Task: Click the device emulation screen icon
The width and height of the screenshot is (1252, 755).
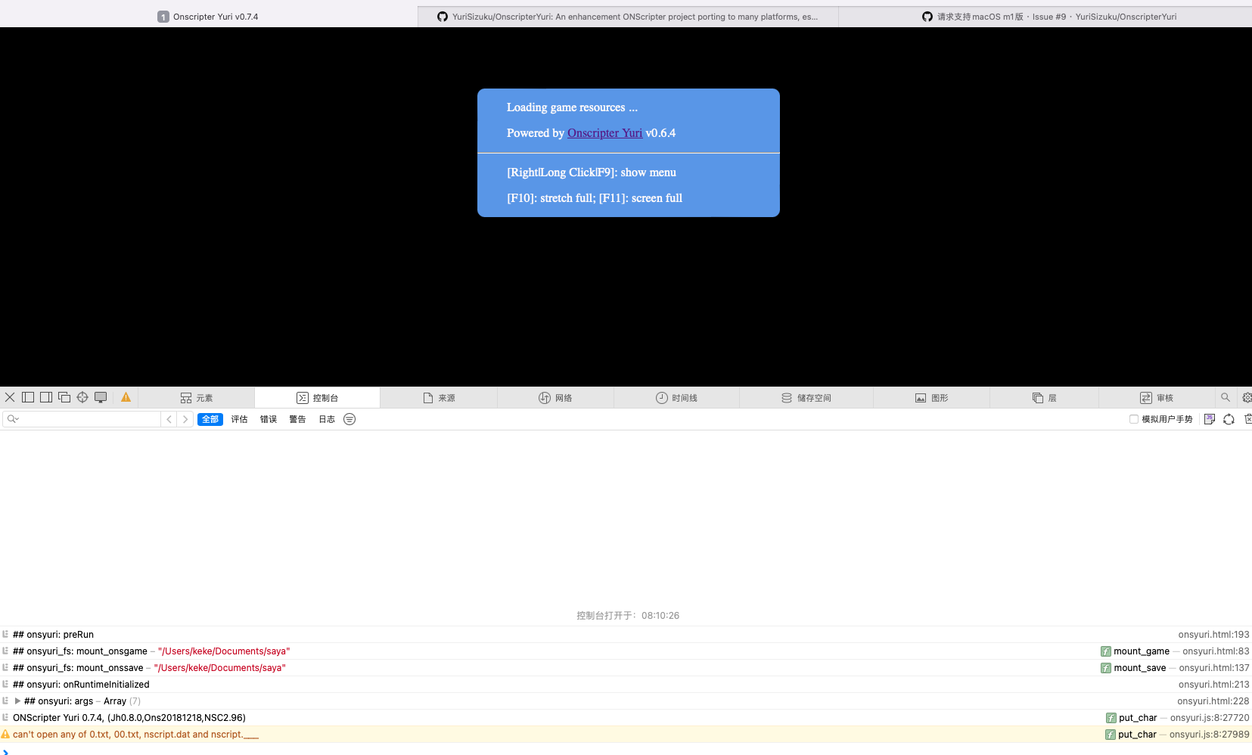Action: click(x=101, y=397)
